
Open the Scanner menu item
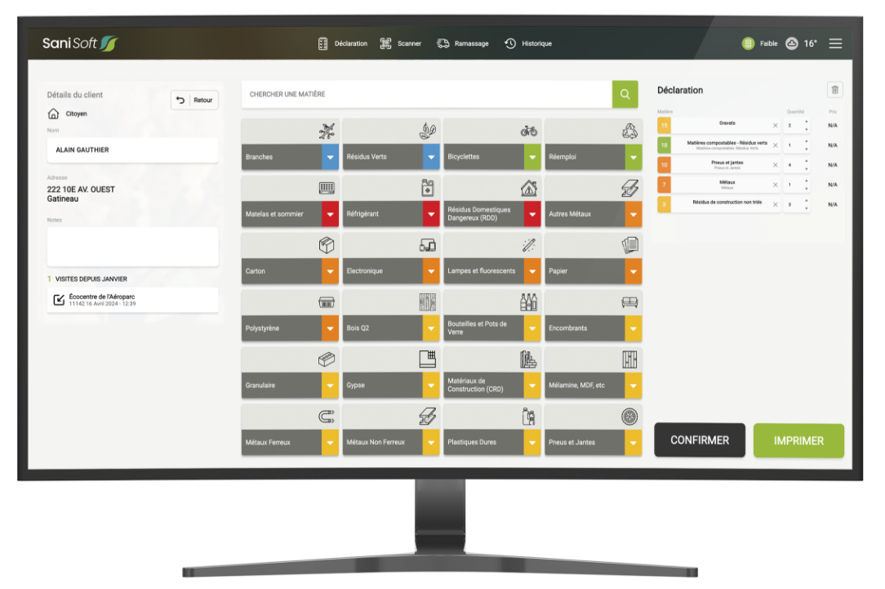pos(401,43)
